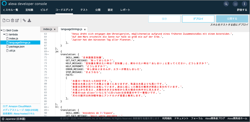Create a new folder with toolbar icon
Image resolution: width=250 pixels, height=122 pixels.
8,20
